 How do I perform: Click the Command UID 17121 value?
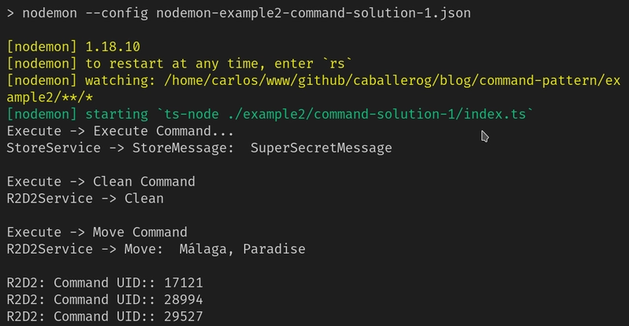183,283
